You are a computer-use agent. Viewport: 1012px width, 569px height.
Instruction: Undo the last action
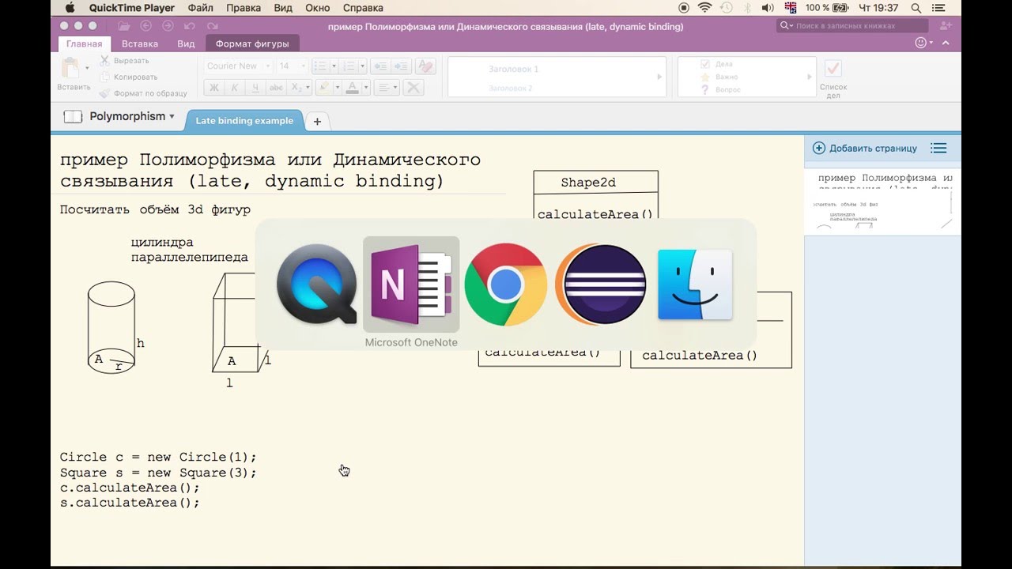(x=189, y=26)
